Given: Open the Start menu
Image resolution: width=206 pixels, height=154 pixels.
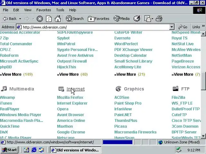Looking at the screenshot, I should pyautogui.click(x=9, y=150).
